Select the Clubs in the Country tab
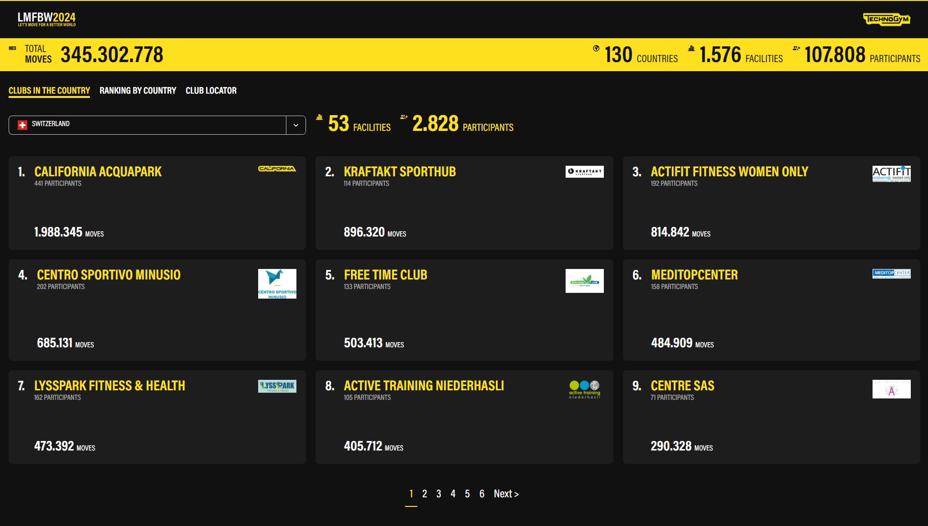Screen dimensions: 928x526 [x=49, y=91]
